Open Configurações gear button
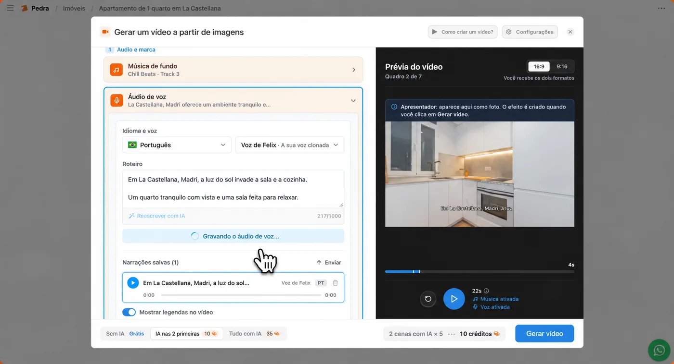The image size is (674, 364). (530, 32)
